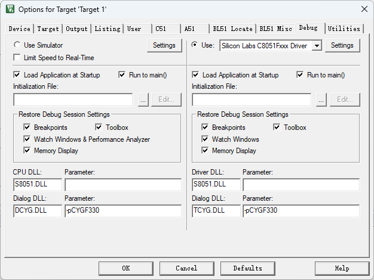Toggle driver Watch Windows checkbox

point(205,139)
